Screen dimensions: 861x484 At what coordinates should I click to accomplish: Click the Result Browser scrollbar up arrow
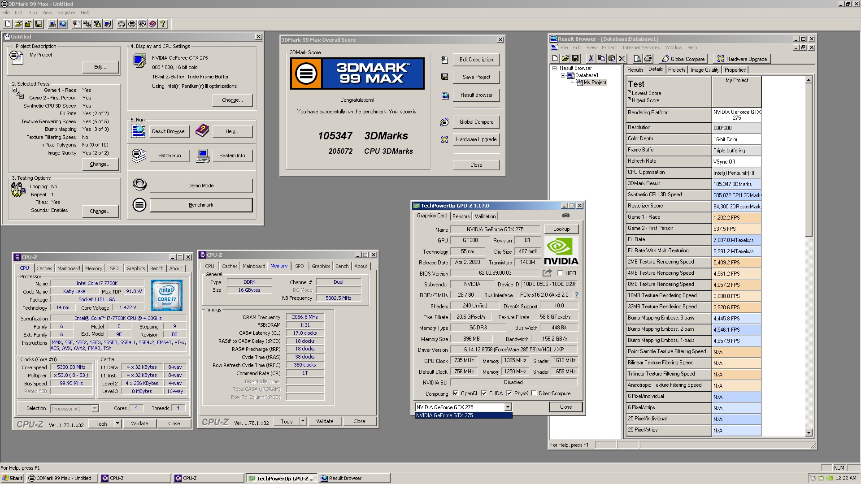pos(809,80)
